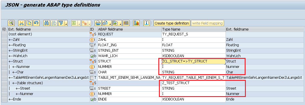Viewport: 305px width, 105px height.
Task: Open Find with the binoculars icon
Action: (46, 23)
